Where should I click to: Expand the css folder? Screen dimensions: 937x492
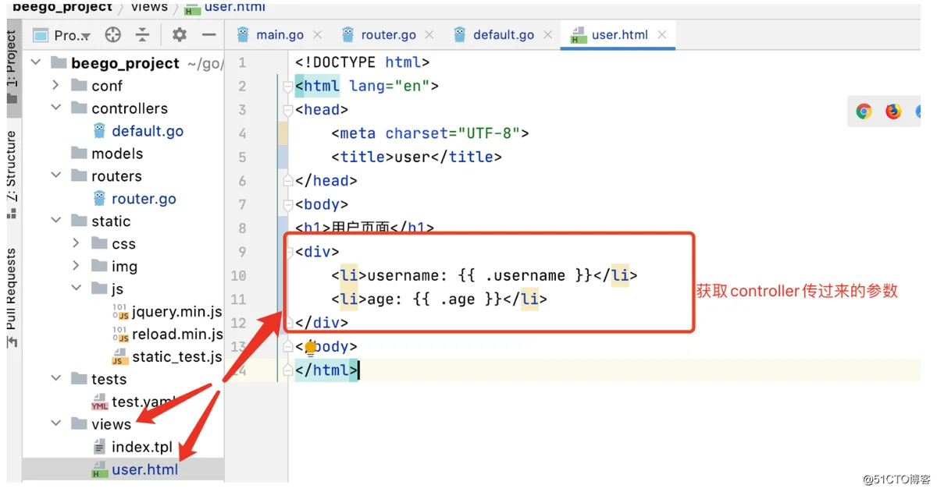point(76,243)
